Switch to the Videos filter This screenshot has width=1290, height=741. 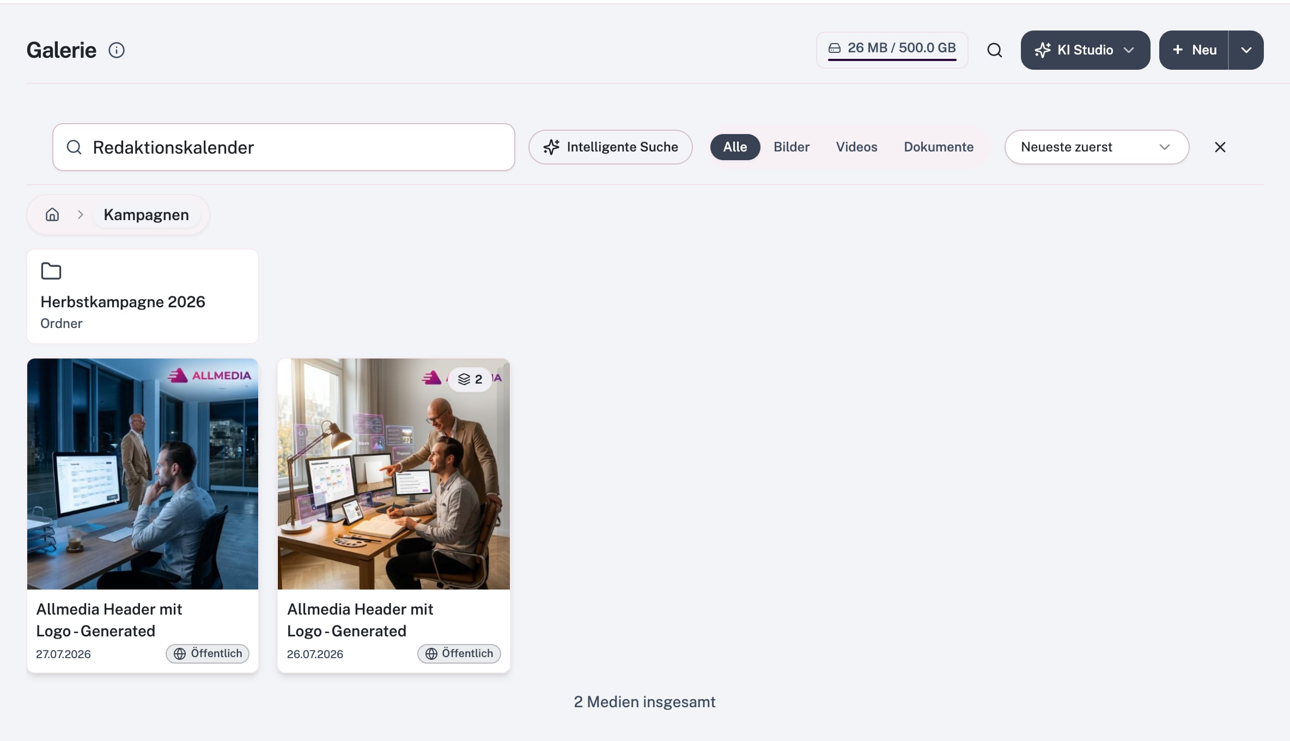(856, 147)
